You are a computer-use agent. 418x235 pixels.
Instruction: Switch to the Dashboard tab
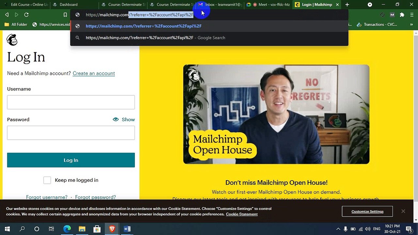[x=74, y=5]
